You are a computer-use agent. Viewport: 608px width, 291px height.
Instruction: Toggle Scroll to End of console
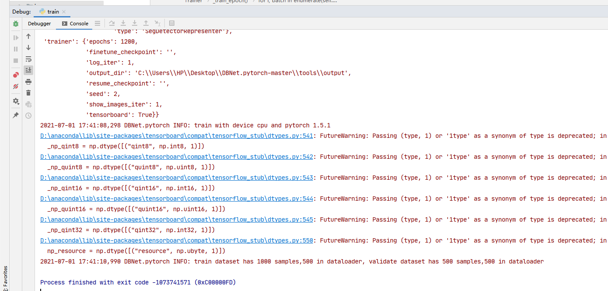28,70
